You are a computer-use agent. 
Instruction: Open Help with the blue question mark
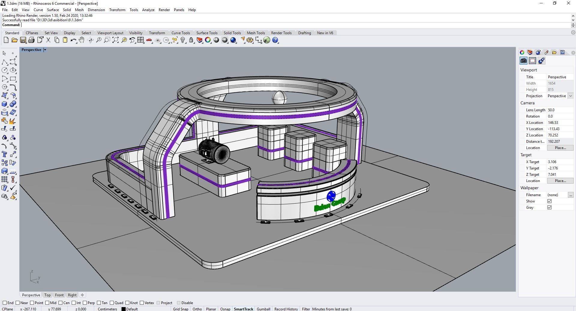point(275,40)
